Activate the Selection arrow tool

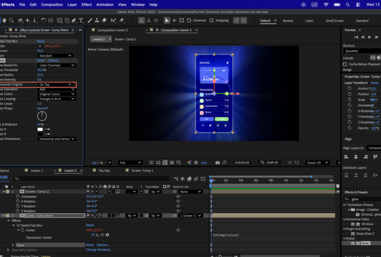pyautogui.click(x=167, y=20)
